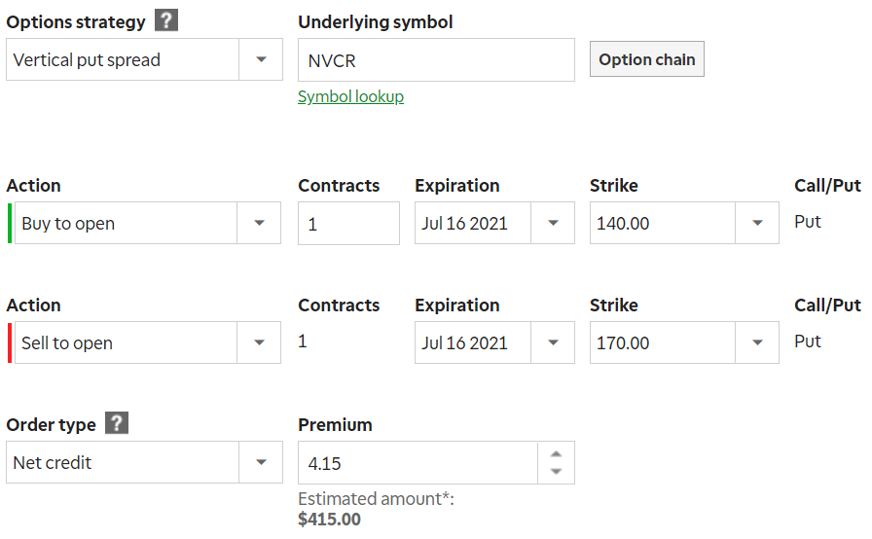The width and height of the screenshot is (872, 539).
Task: Expand the 170.00 Strike dropdown
Action: [684, 342]
